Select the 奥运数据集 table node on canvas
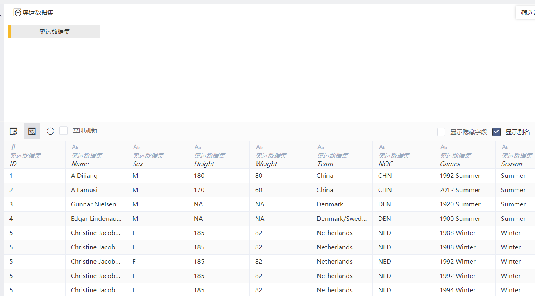535x296 pixels. pyautogui.click(x=54, y=31)
